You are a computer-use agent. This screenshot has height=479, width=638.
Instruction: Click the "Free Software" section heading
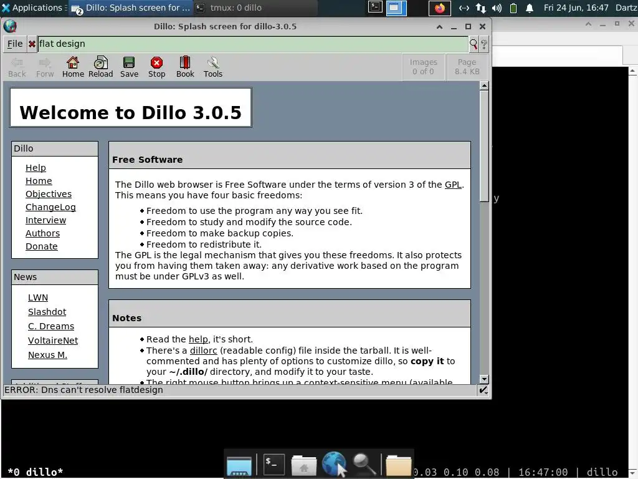coord(147,160)
